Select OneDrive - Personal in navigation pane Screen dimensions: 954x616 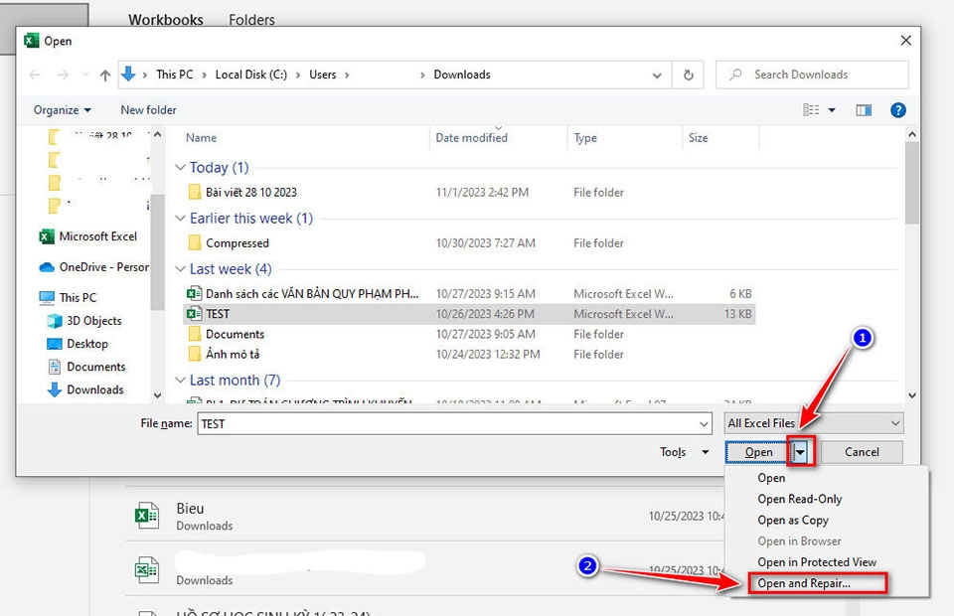pyautogui.click(x=93, y=267)
